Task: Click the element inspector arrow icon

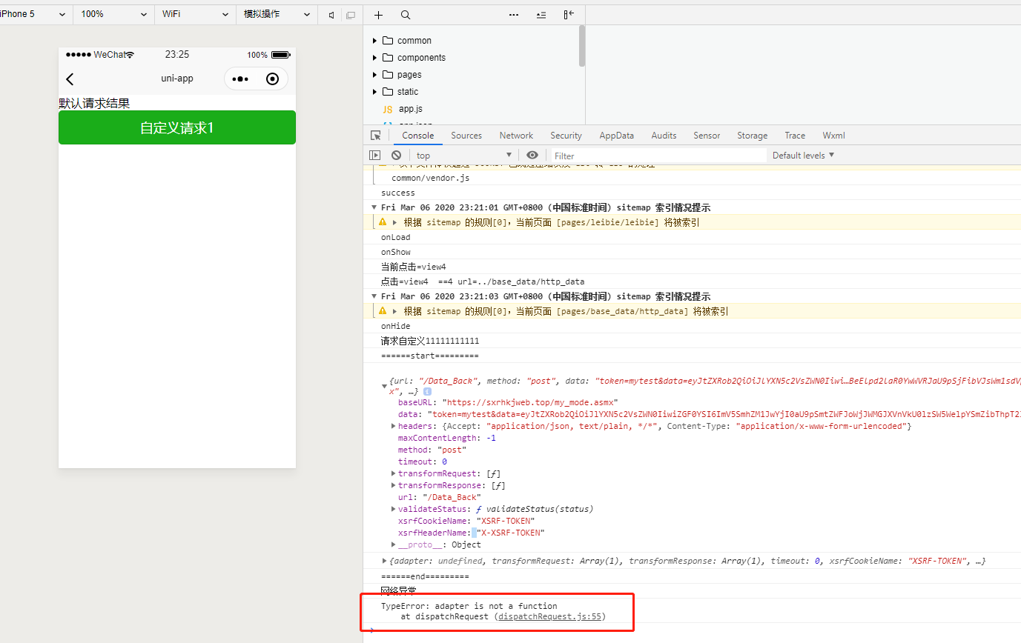Action: point(376,136)
